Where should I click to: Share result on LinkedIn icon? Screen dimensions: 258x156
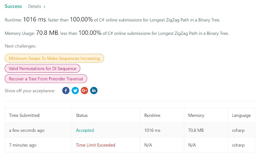pyautogui.click(x=94, y=91)
